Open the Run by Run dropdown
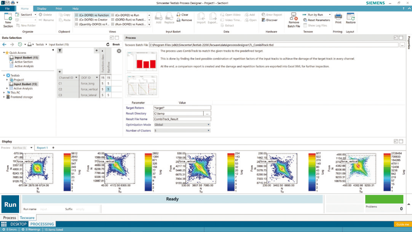Viewport: 412px width, 232px height. (x=330, y=15)
